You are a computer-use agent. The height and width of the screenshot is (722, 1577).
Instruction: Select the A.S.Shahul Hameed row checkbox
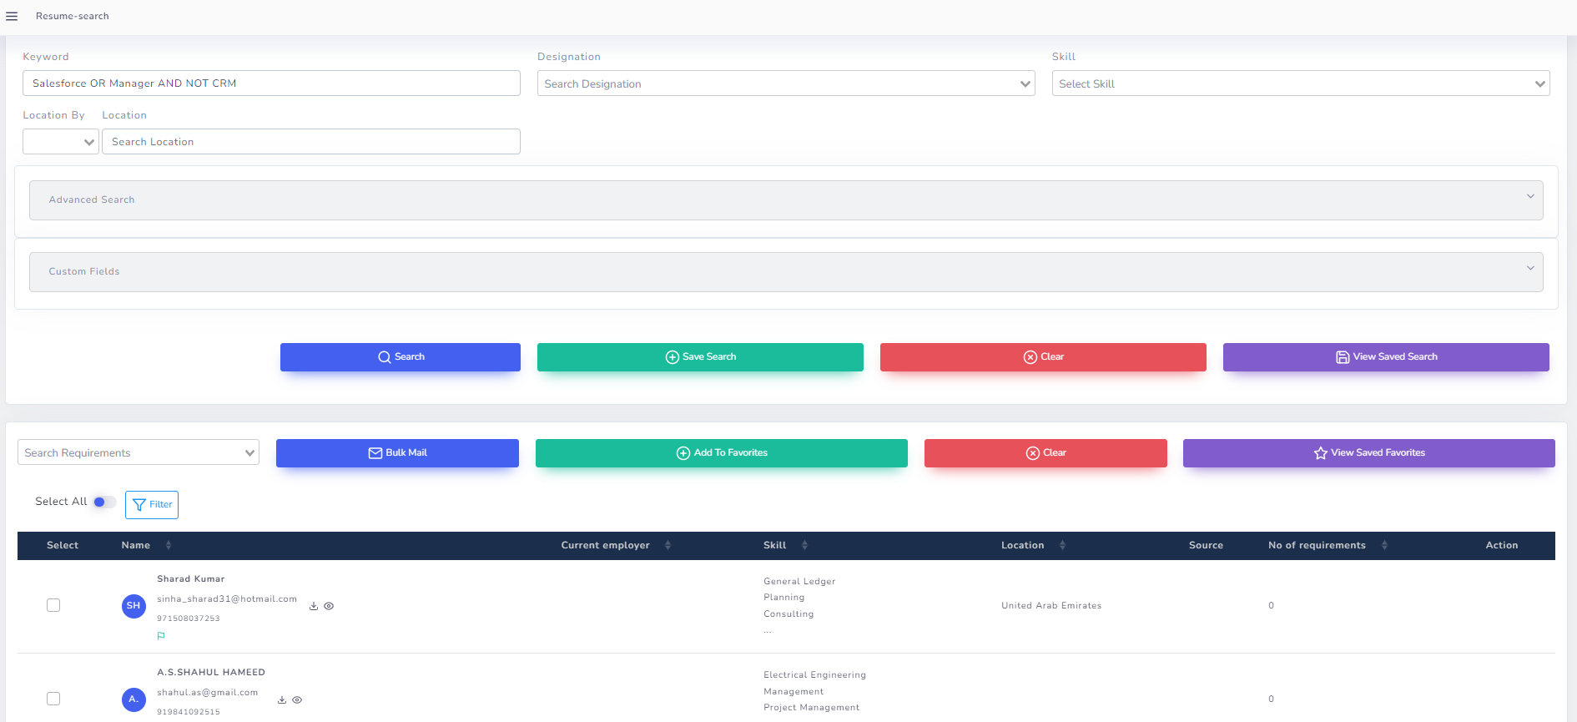pyautogui.click(x=53, y=699)
